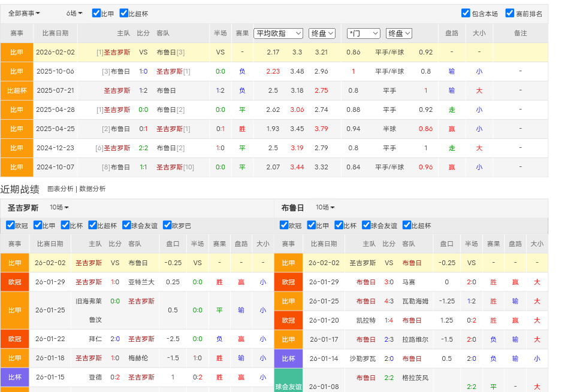
Task: Toggle the 包含本场 checkbox
Action: [x=466, y=13]
